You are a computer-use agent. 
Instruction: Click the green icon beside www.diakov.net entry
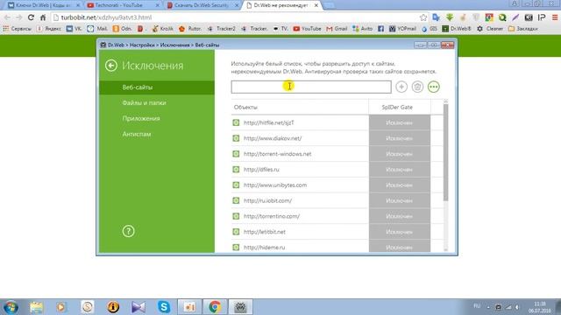(x=236, y=138)
